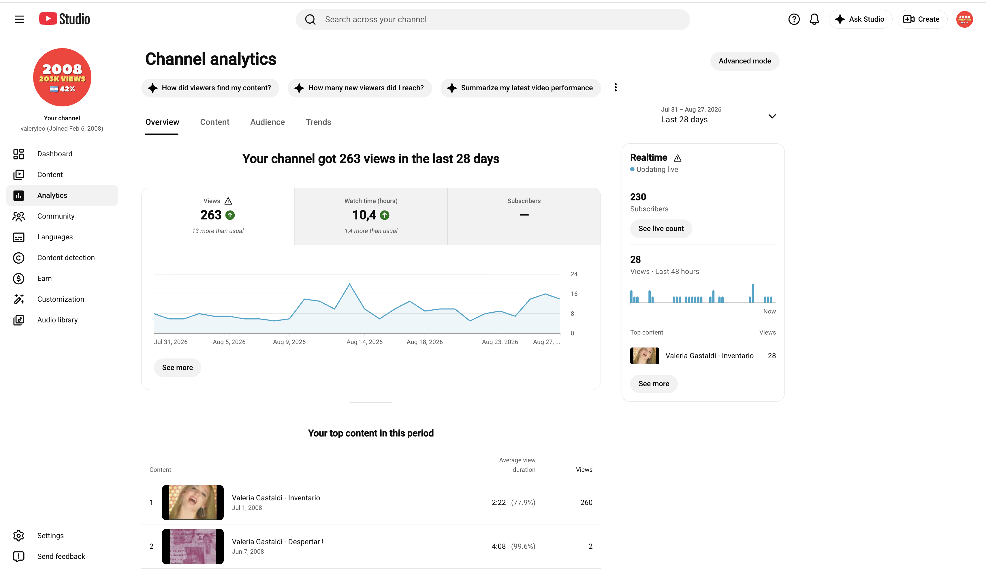Open the account avatar menu
This screenshot has width=986, height=571.
point(964,19)
